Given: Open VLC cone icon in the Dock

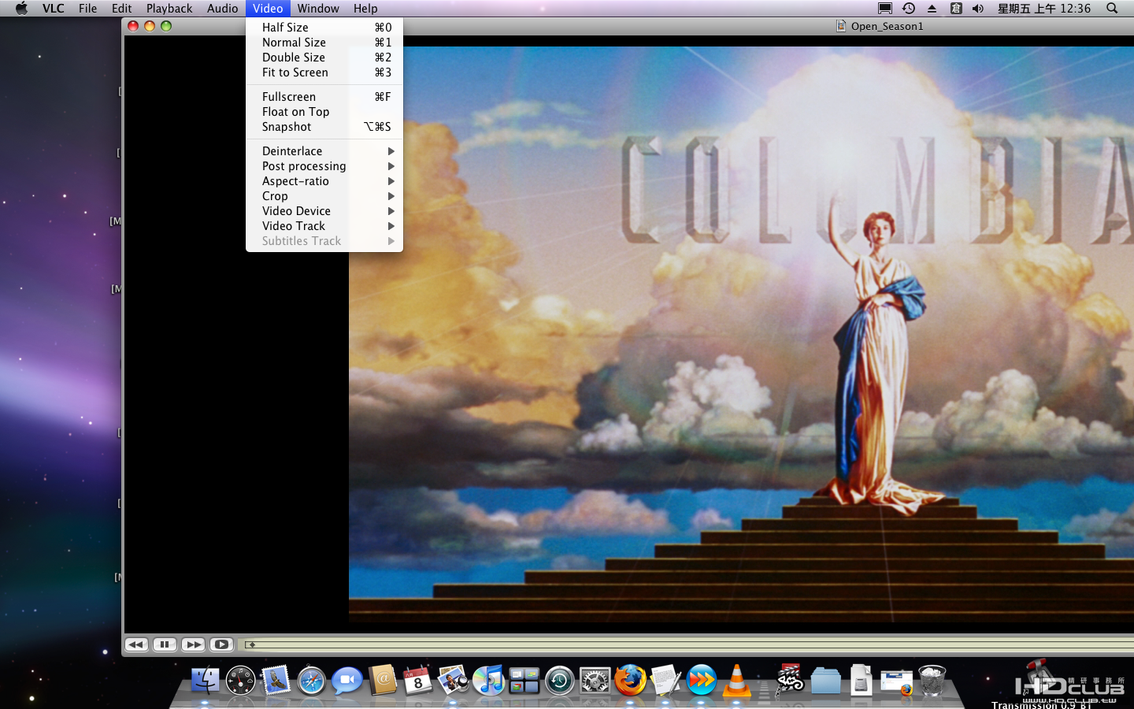Looking at the screenshot, I should click(x=736, y=680).
